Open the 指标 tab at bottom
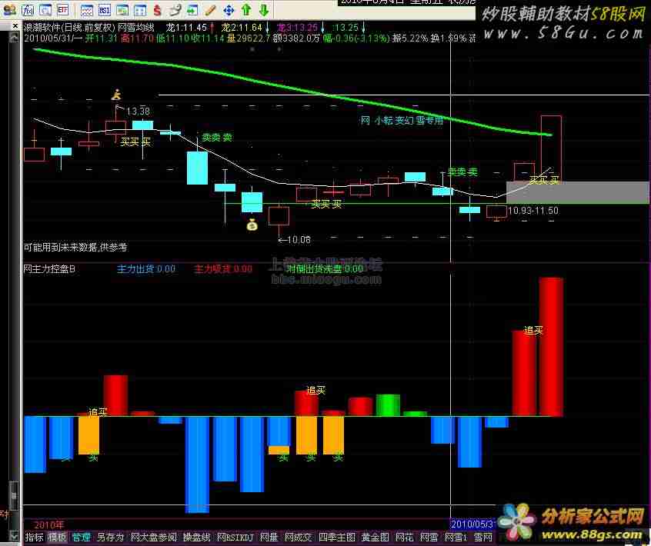Image resolution: width=651 pixels, height=546 pixels. [x=34, y=538]
